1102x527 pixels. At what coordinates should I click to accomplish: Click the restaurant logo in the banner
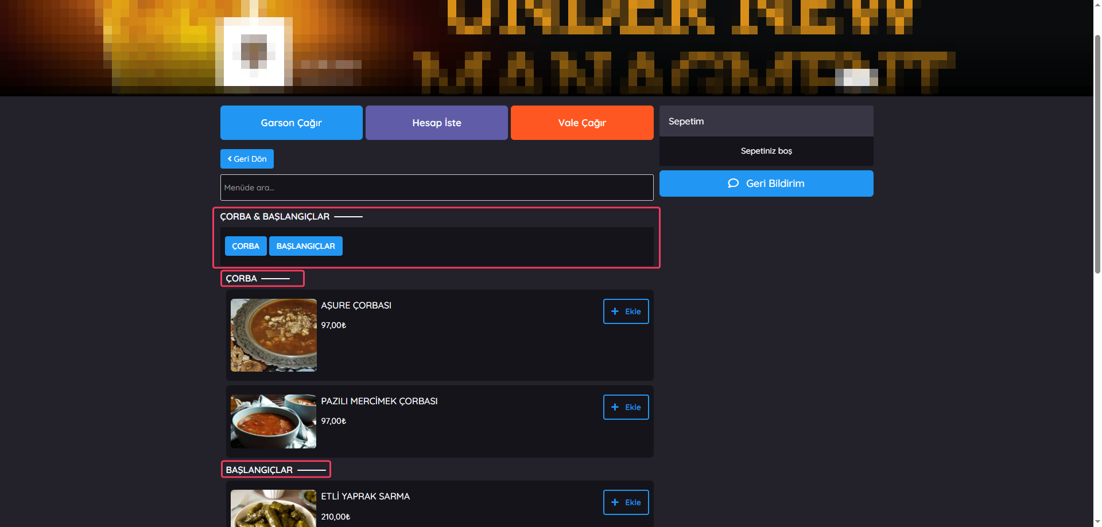[254, 52]
